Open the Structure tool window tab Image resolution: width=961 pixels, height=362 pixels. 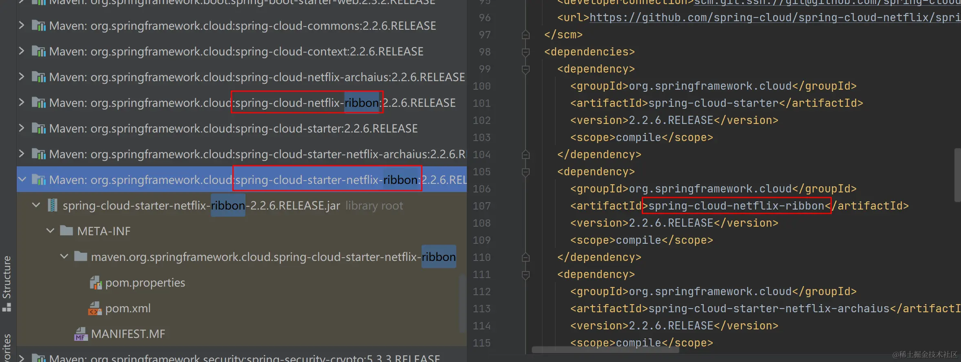7,284
